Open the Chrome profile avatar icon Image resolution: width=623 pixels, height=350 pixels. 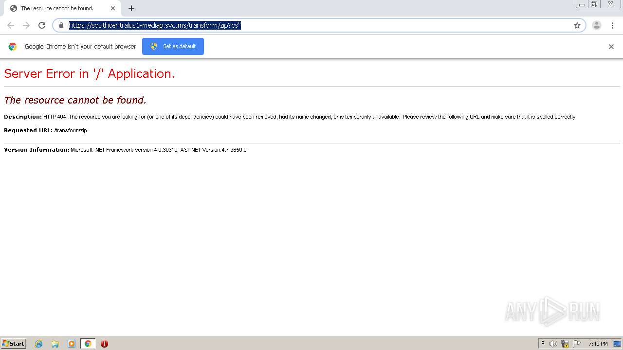[x=597, y=25]
